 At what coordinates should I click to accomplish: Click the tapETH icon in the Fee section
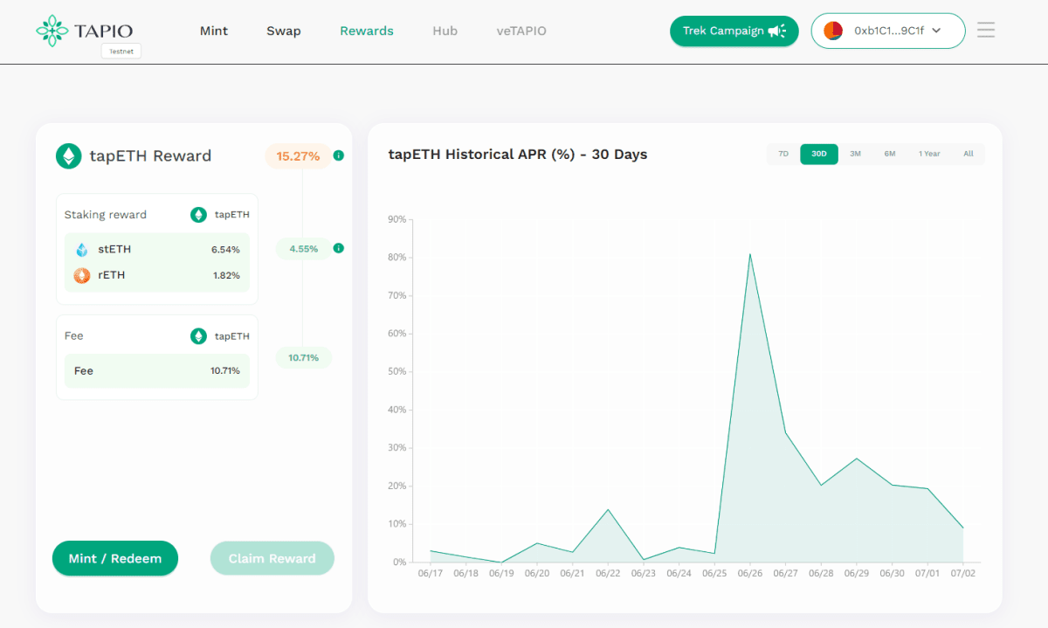coord(198,335)
